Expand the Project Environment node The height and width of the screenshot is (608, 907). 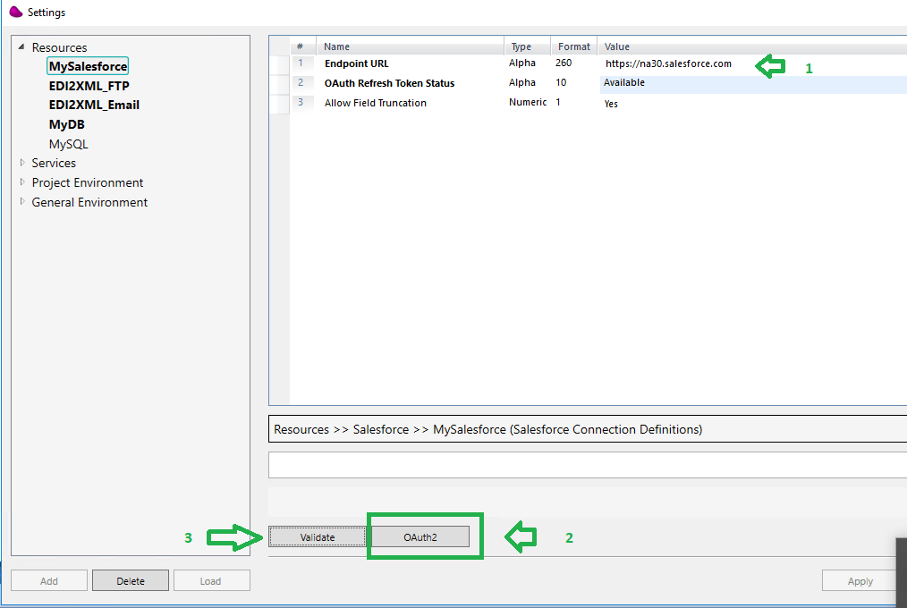[x=22, y=182]
